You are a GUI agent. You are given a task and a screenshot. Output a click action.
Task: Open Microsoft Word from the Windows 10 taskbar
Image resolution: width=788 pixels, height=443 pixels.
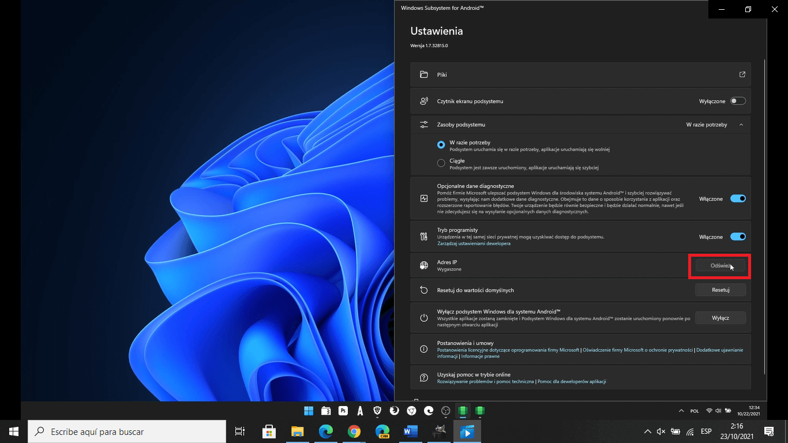[411, 431]
